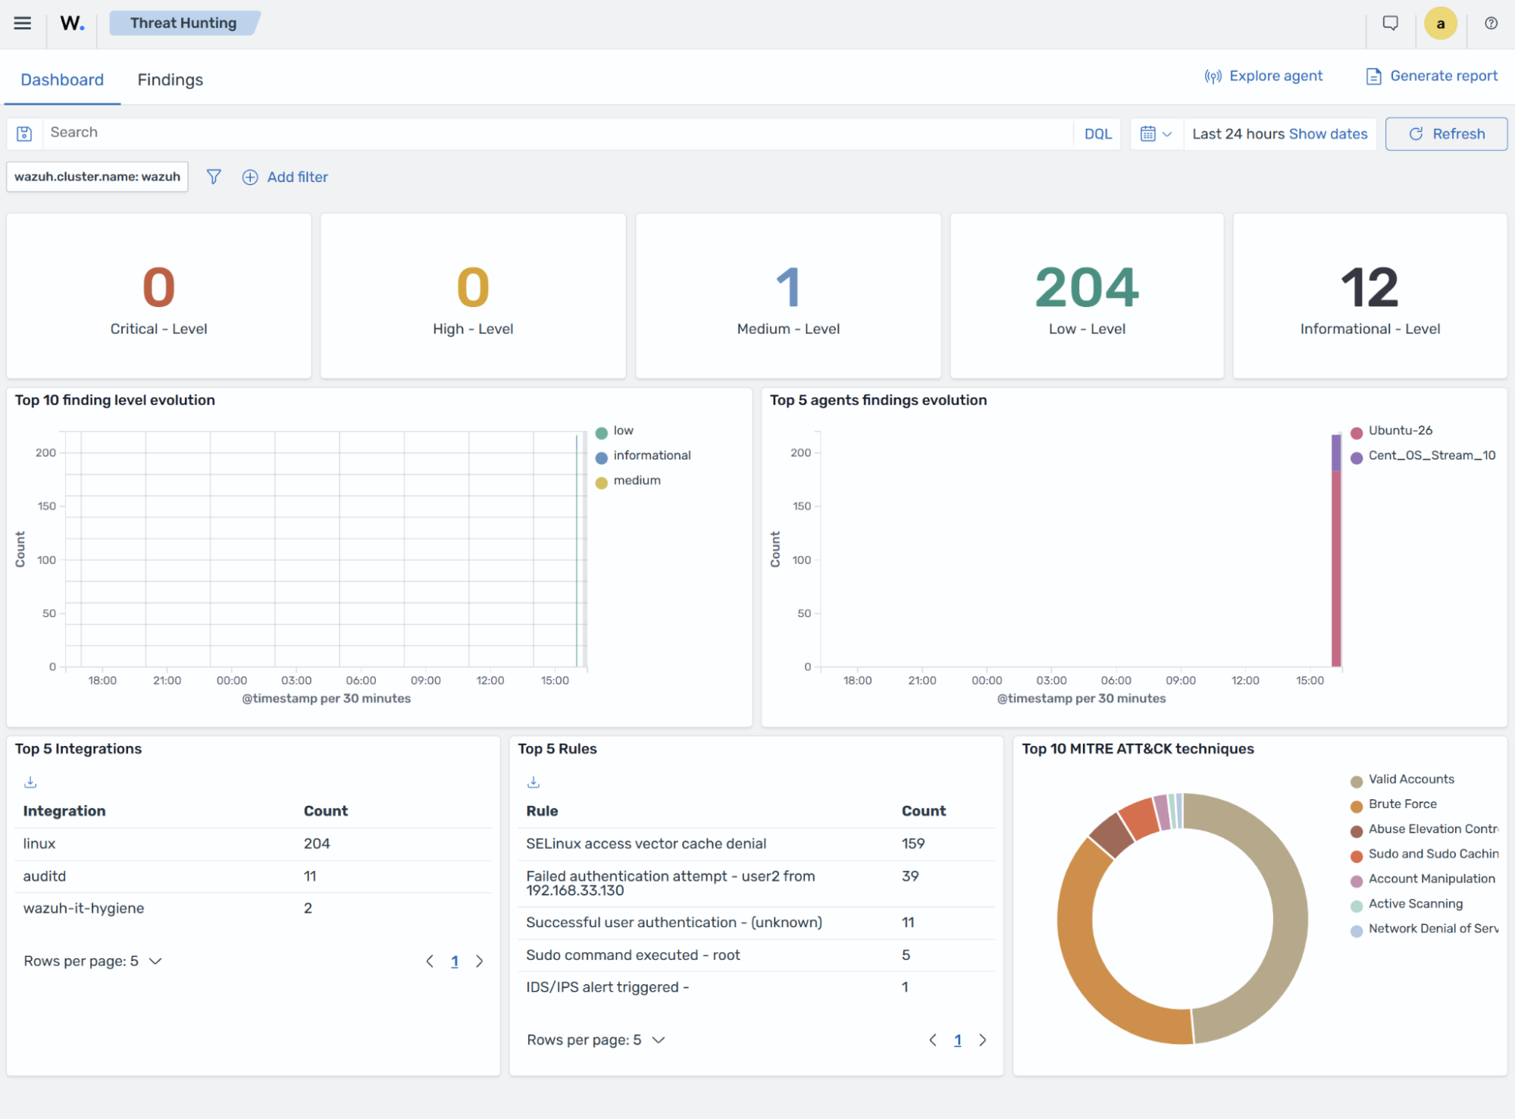The height and width of the screenshot is (1119, 1515).
Task: Open the hamburger navigation menu
Action: 23,24
